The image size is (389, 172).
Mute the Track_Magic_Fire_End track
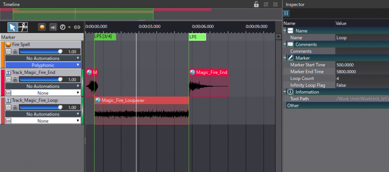pyautogui.click(x=15, y=80)
